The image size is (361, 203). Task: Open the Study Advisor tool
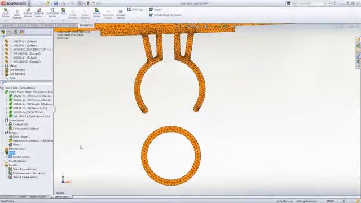click(6, 13)
